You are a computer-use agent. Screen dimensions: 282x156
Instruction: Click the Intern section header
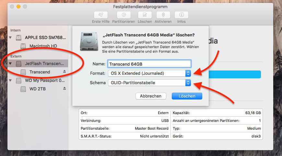click(x=16, y=30)
